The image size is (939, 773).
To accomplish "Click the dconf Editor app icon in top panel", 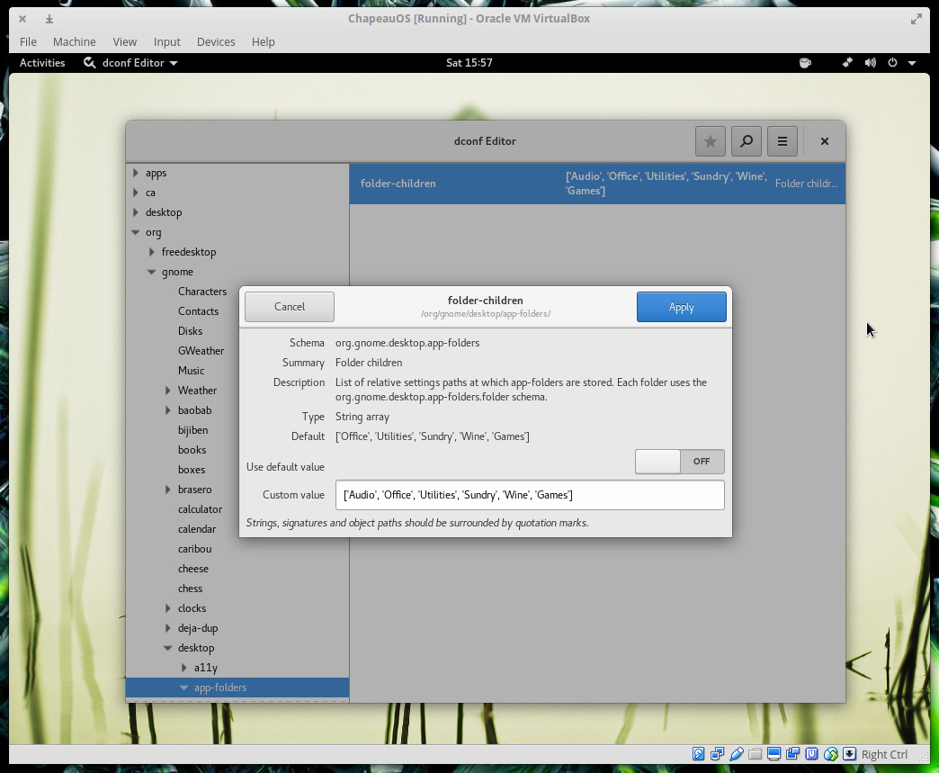I will [x=89, y=63].
